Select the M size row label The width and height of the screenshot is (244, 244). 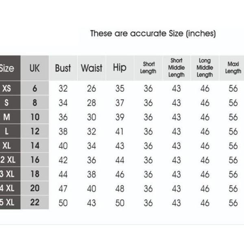7,117
